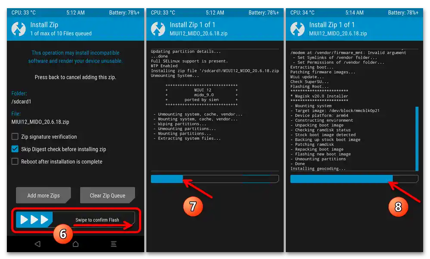Click the Swipe to confirm Flash slider
430x259 pixels.
pos(75,219)
